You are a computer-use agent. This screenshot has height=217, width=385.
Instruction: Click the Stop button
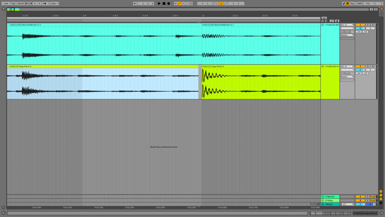coord(164,3)
